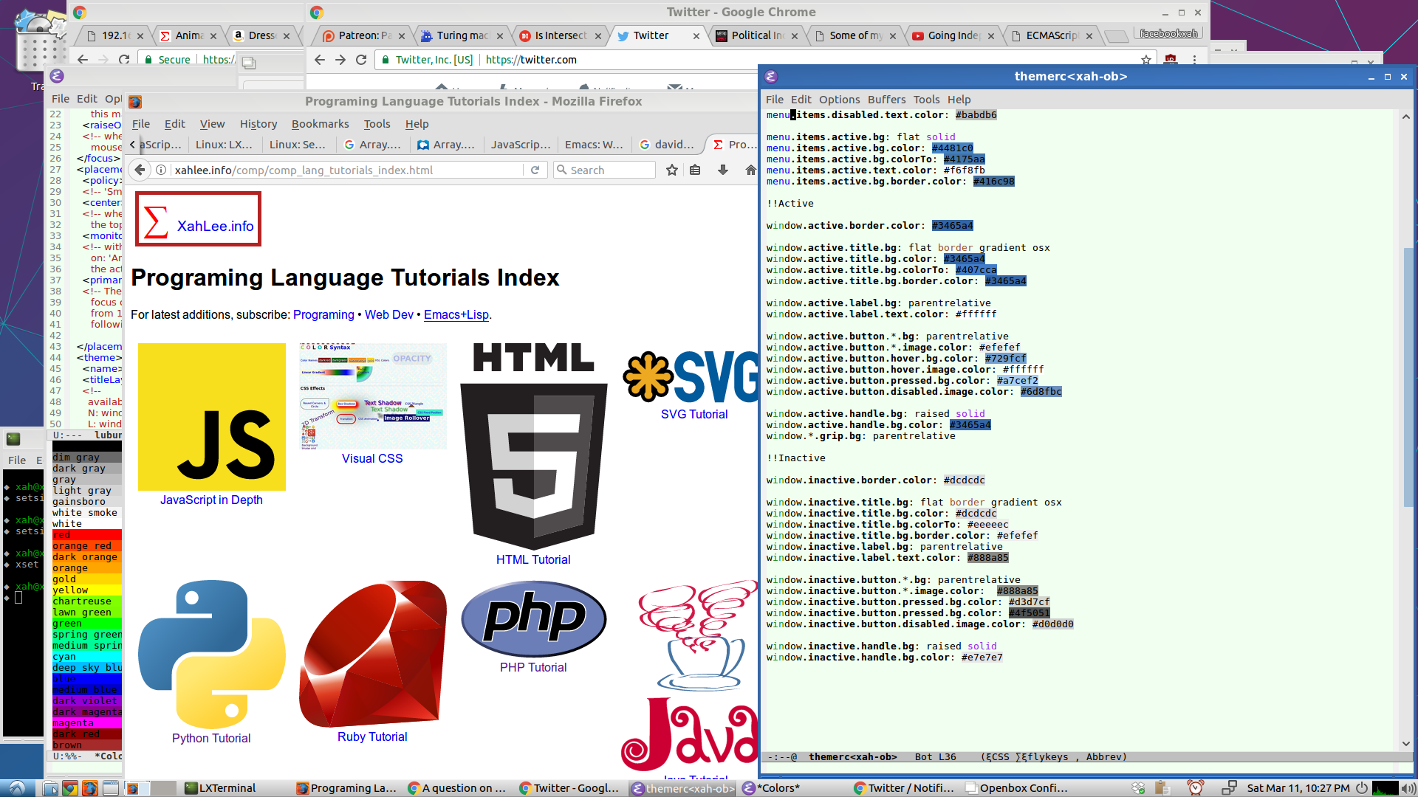Open Chrome three-dot menu in Twitter window
The width and height of the screenshot is (1418, 797).
coord(1194,60)
